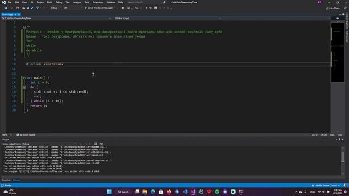Click the Undo toolbar icon
Viewport: 349px width, 196px height.
[38, 8]
